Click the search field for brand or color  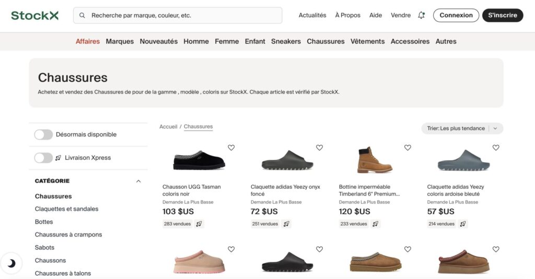(178, 15)
